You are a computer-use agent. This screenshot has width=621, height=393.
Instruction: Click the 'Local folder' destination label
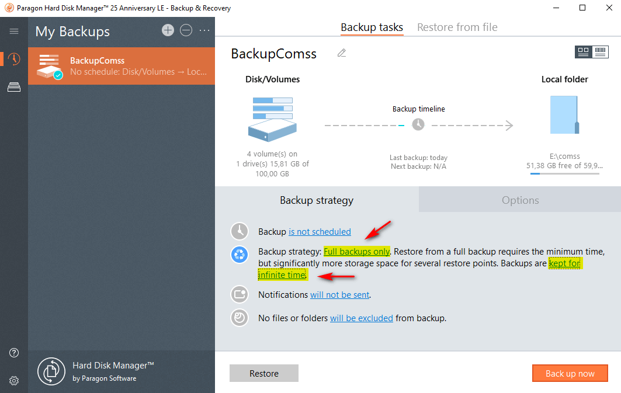tap(565, 79)
